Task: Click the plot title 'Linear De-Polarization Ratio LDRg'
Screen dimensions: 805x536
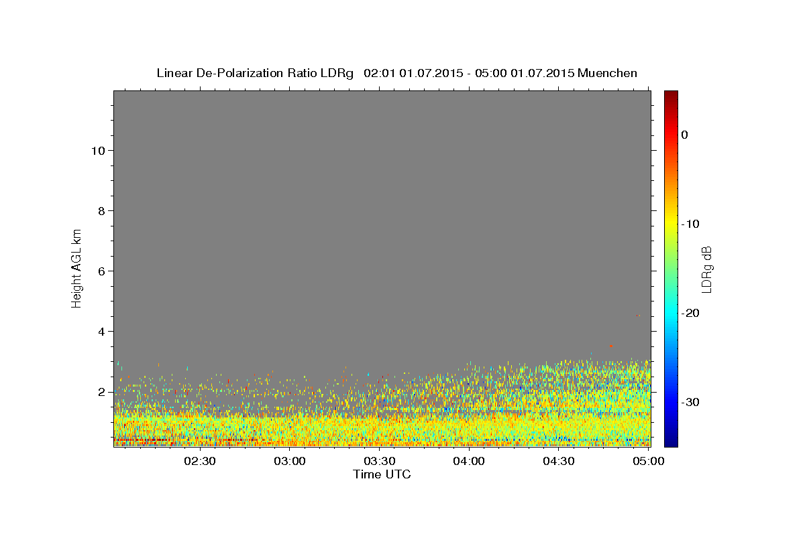Action: click(x=254, y=73)
